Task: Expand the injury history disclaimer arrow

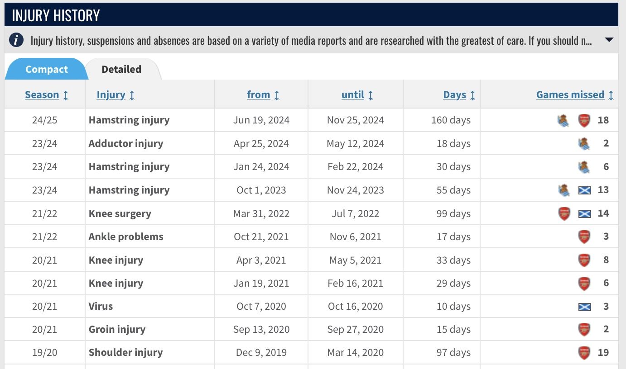Action: click(x=609, y=40)
